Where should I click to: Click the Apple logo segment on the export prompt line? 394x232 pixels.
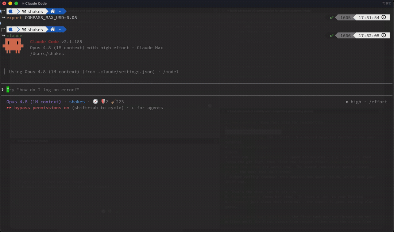point(11,11)
